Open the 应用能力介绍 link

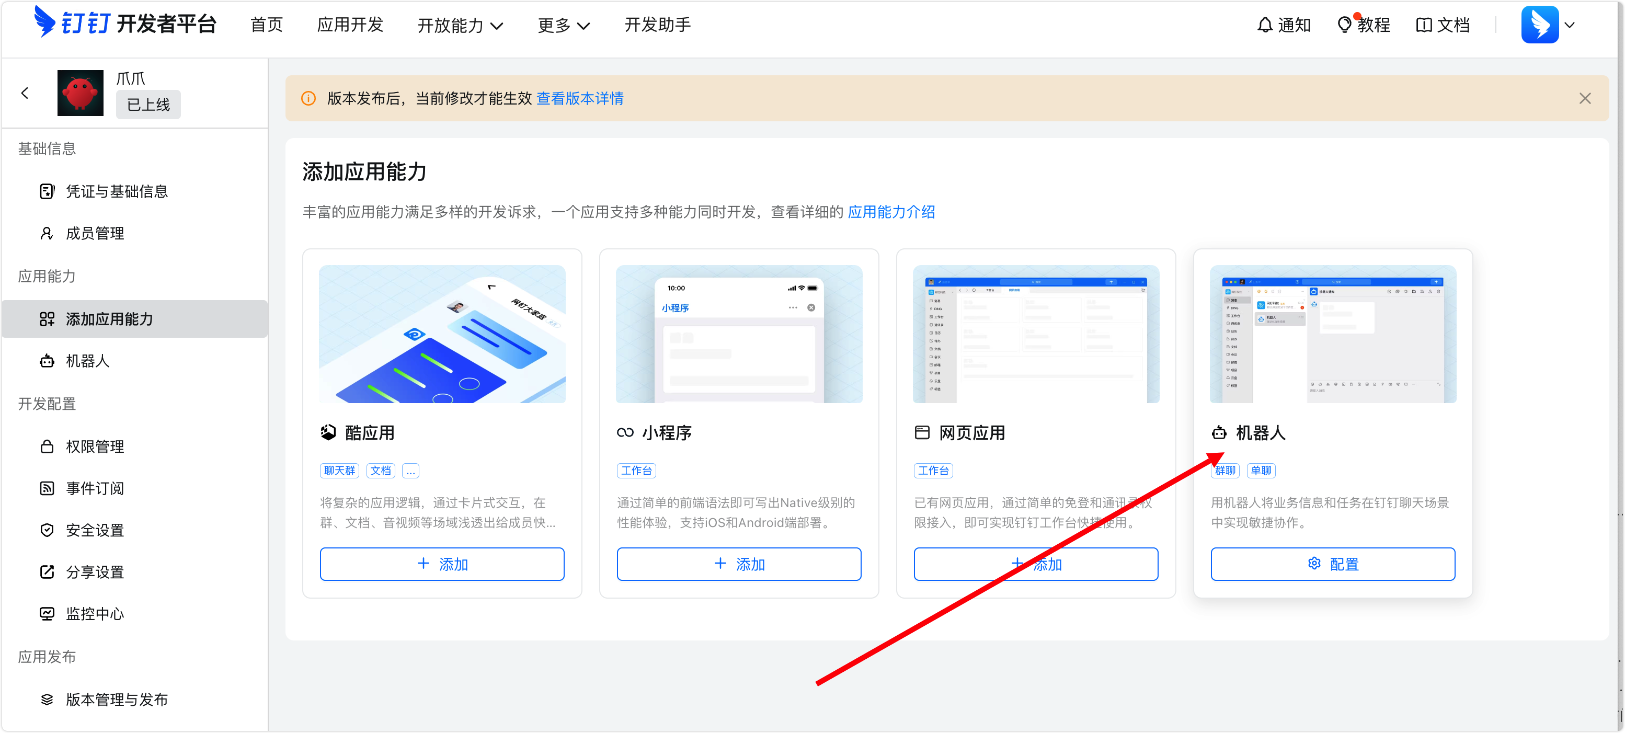click(x=891, y=212)
